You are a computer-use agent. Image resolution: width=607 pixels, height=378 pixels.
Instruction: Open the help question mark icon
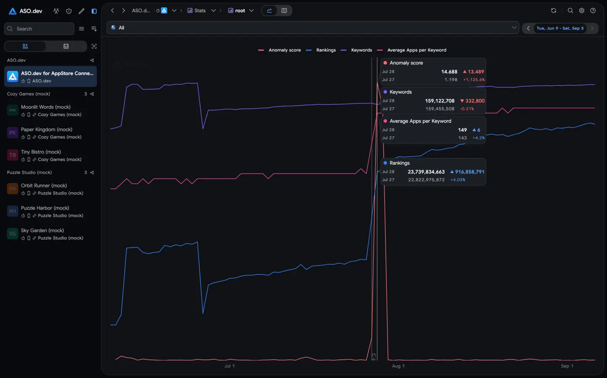(x=593, y=11)
